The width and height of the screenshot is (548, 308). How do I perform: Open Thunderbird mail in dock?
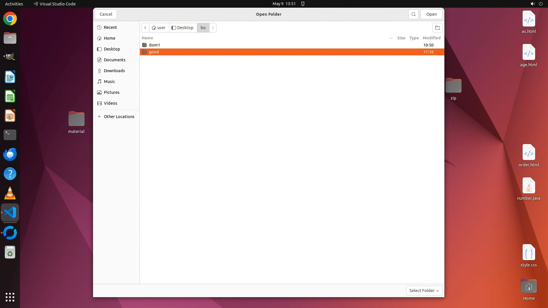point(10,154)
